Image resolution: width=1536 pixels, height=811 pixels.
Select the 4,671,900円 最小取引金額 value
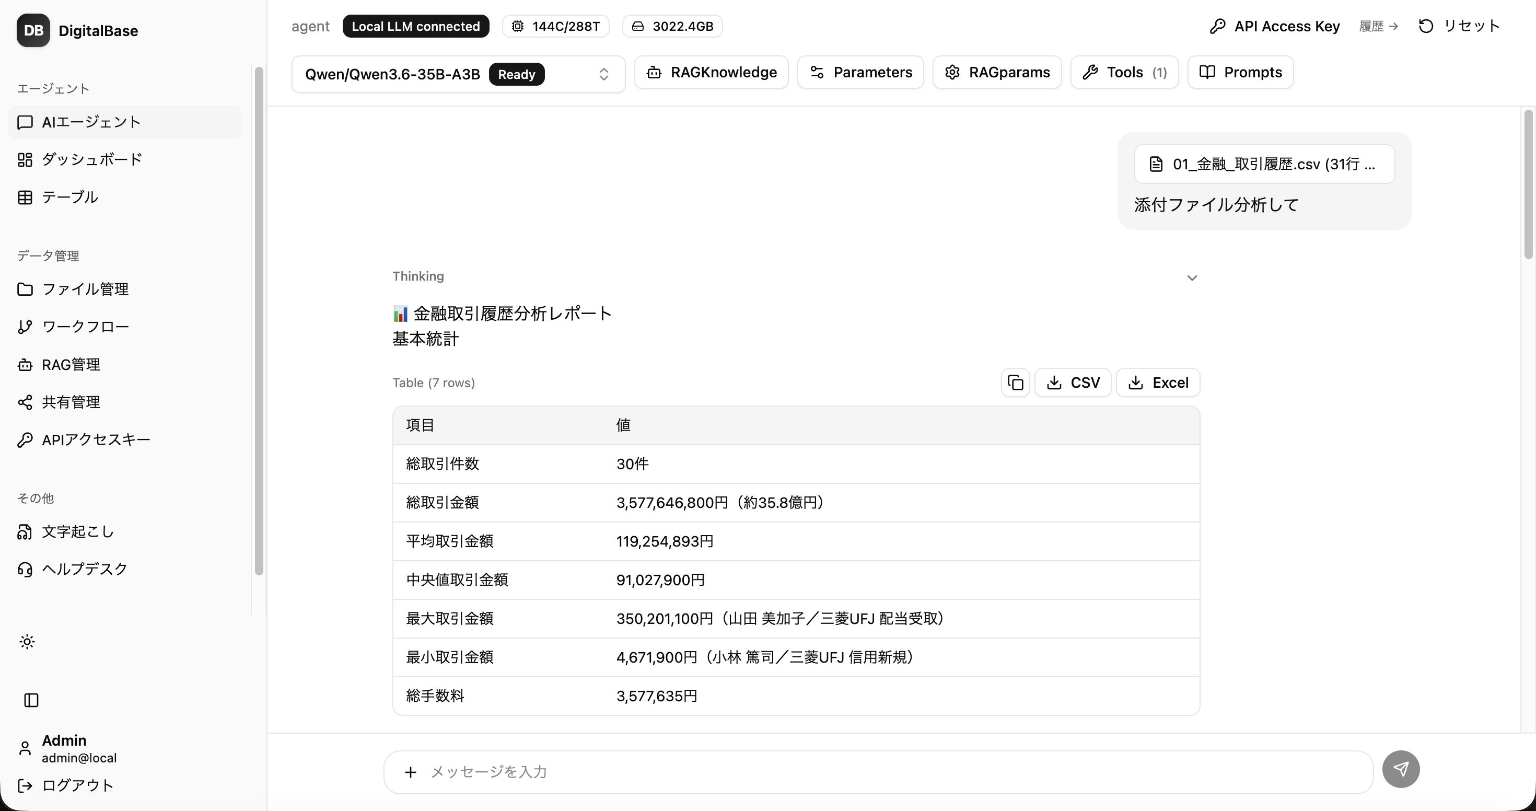click(x=765, y=657)
